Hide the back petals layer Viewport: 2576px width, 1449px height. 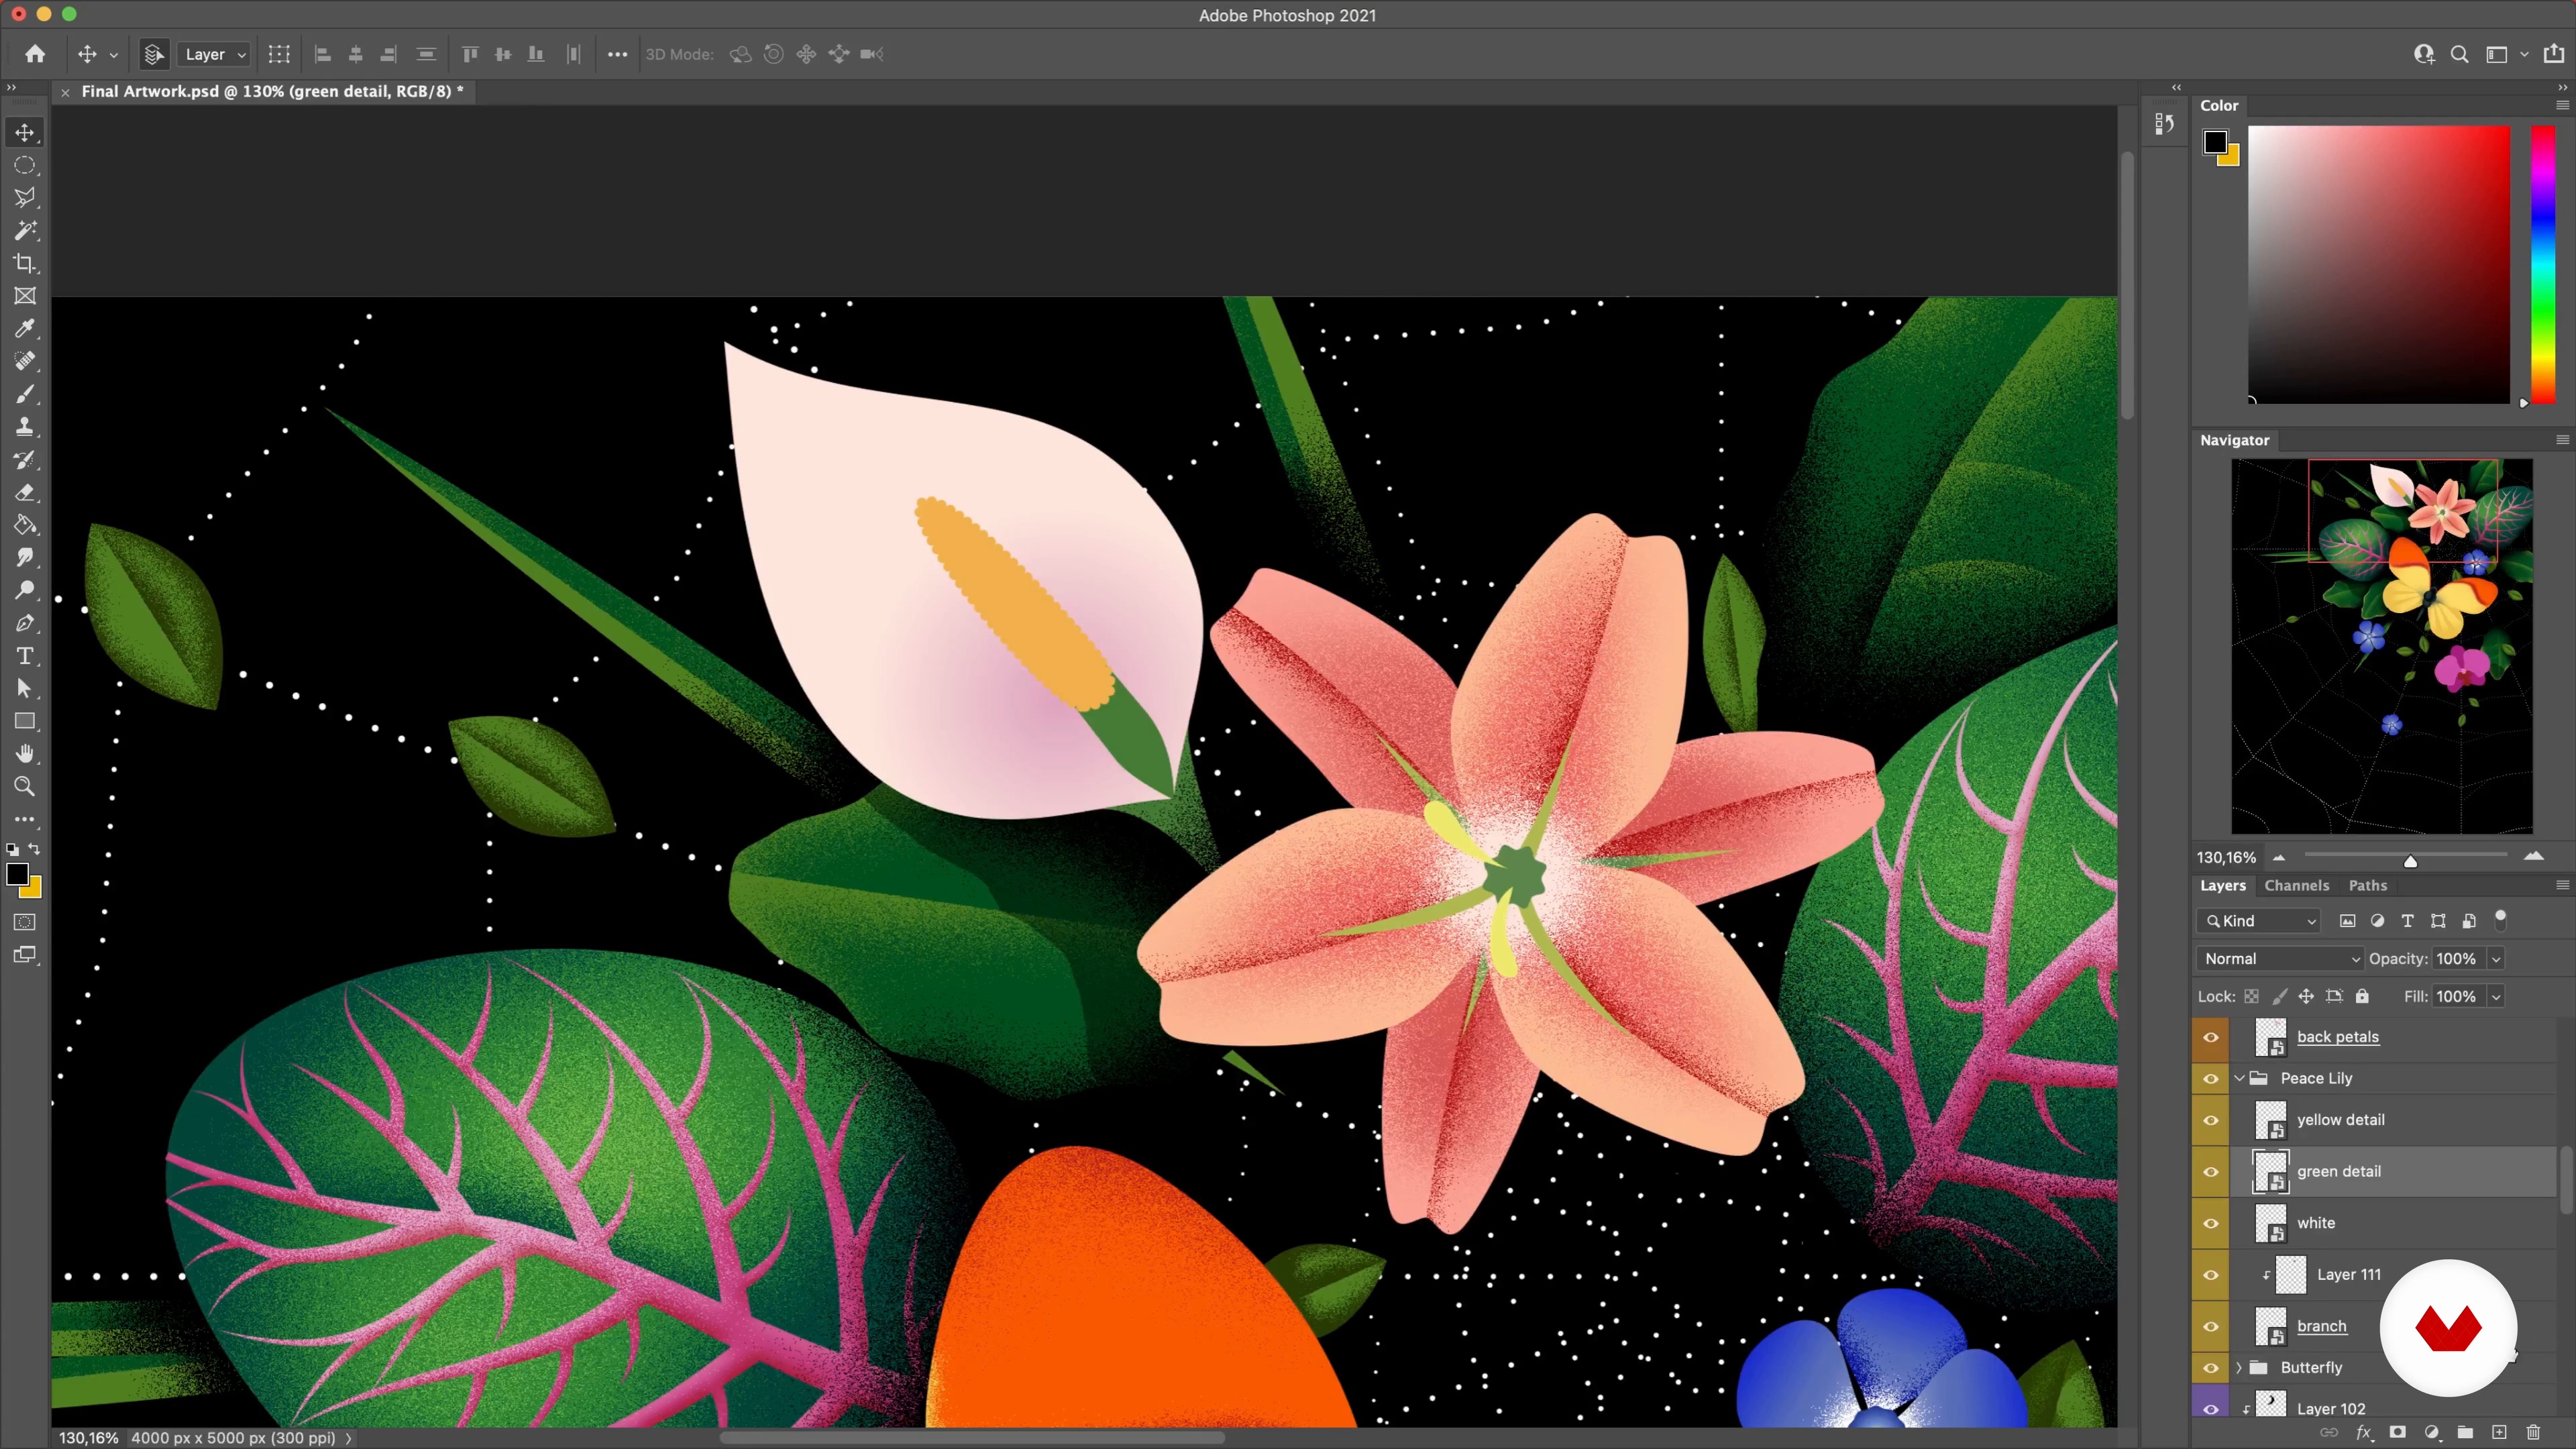2211,1037
